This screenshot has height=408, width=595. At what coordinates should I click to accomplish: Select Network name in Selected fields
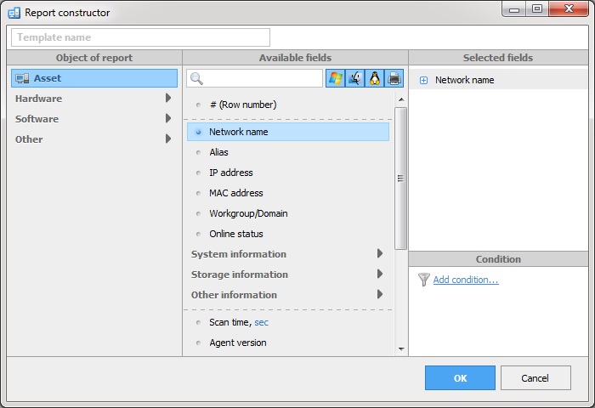click(x=498, y=80)
